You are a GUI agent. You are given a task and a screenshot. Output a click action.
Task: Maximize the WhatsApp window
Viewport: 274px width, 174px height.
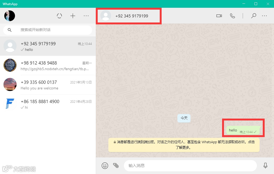click(256, 4)
